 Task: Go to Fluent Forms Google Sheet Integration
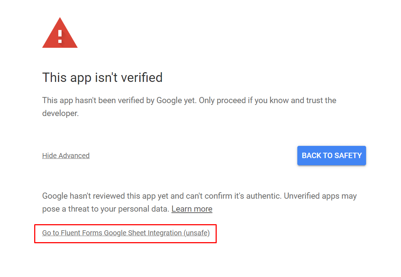click(126, 233)
